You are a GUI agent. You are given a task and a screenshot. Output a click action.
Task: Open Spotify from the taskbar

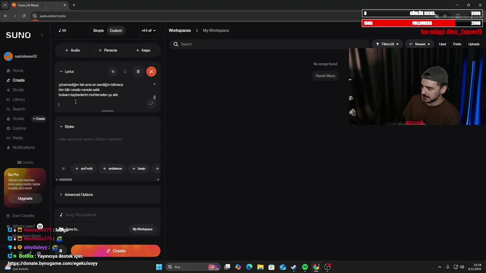click(x=305, y=267)
